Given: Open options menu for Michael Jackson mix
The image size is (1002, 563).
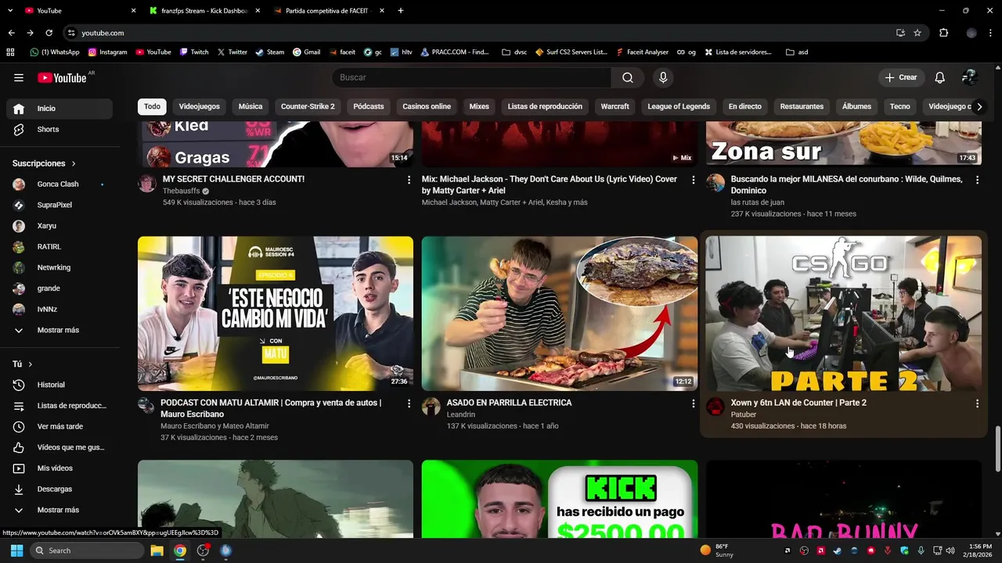Looking at the screenshot, I should tap(693, 180).
